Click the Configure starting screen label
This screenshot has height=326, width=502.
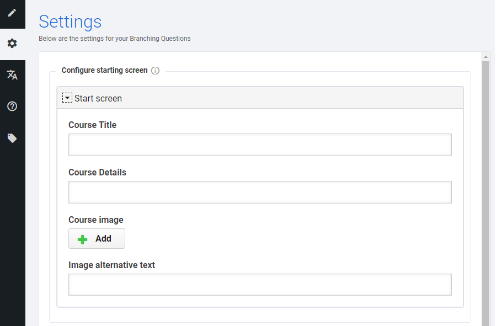pos(104,70)
